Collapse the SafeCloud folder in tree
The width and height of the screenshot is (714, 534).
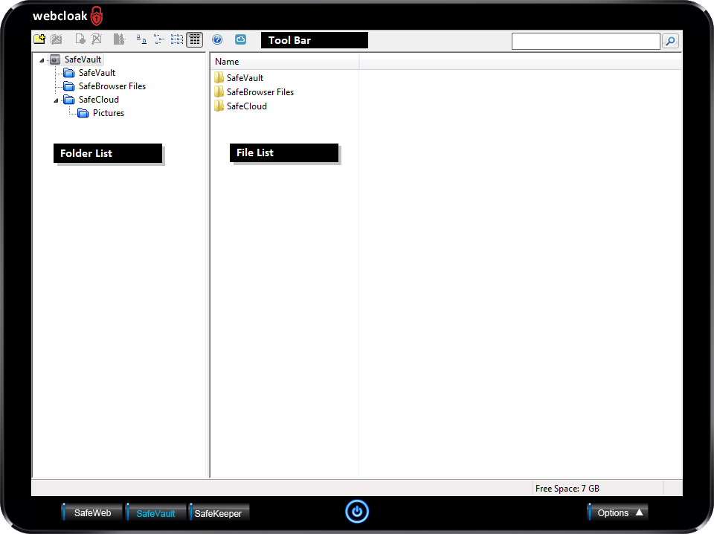click(56, 100)
